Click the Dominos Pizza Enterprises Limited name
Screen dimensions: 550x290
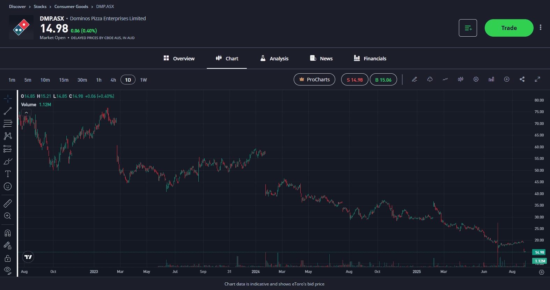tap(108, 18)
